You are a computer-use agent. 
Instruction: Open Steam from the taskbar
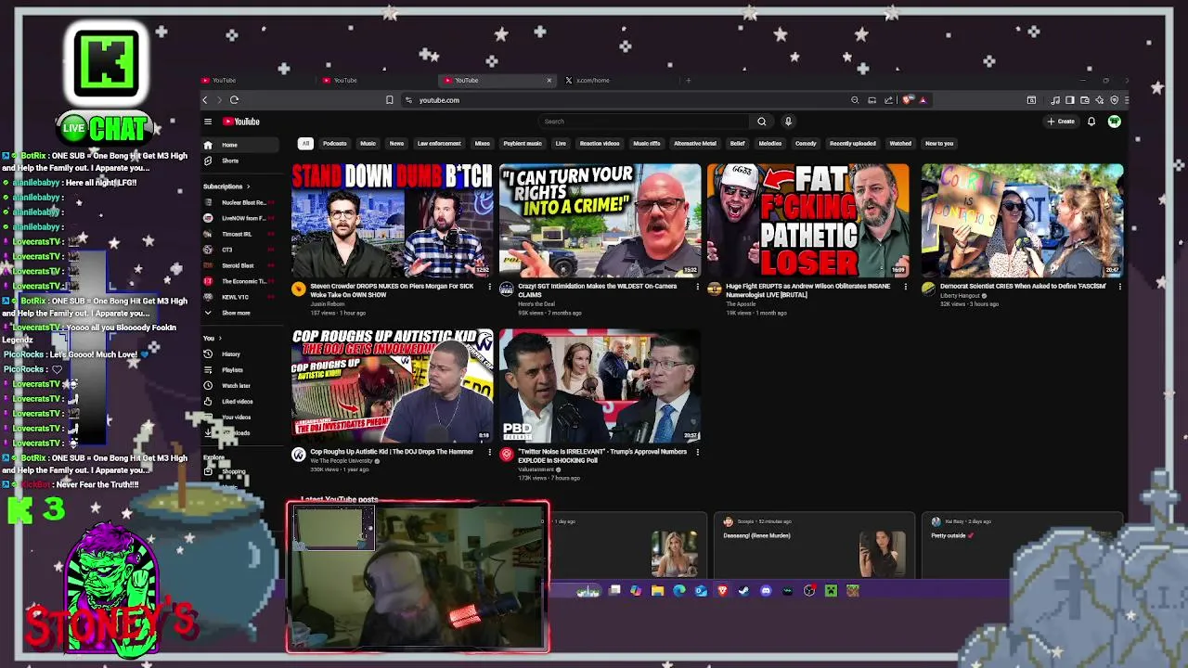(x=743, y=590)
